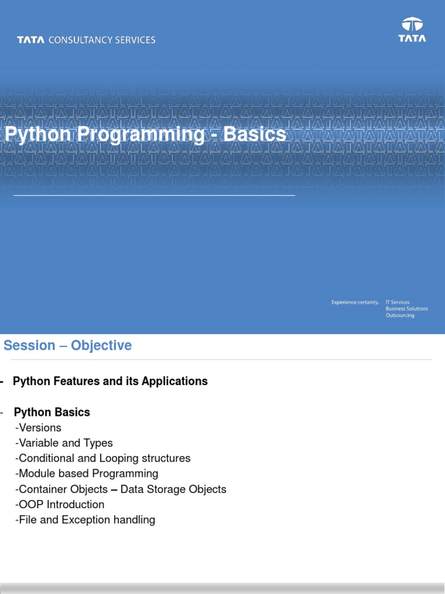Click 'Conditional and Looping structures' item
This screenshot has height=594, width=445.
pyautogui.click(x=103, y=458)
